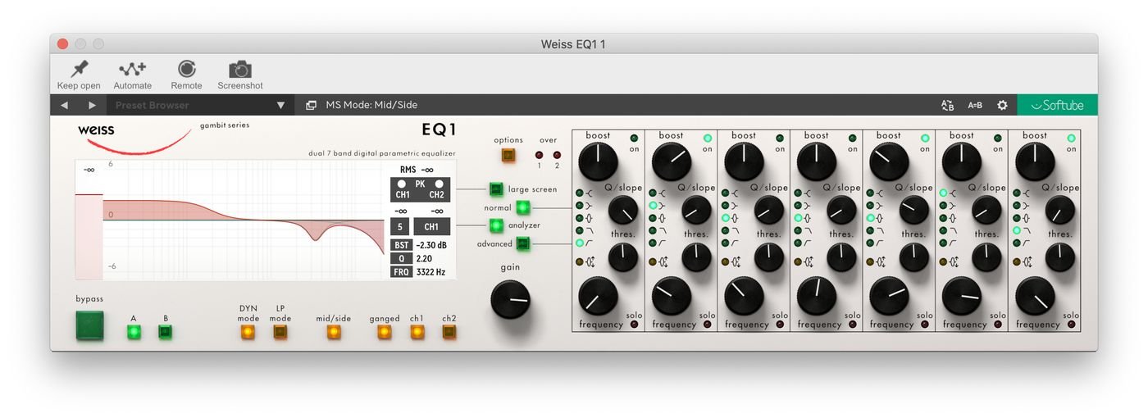1148x418 pixels.
Task: Go to previous preset with left arrow
Action: point(64,105)
